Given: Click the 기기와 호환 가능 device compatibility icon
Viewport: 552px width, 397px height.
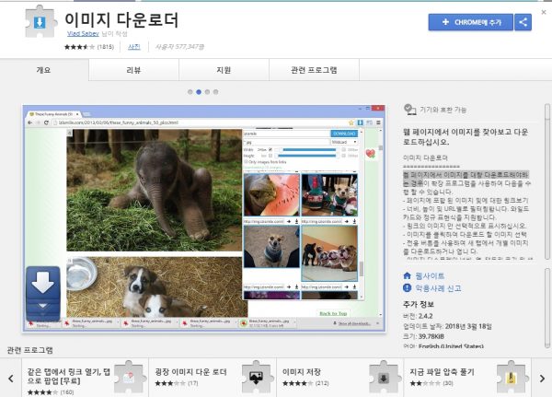Looking at the screenshot, I should (410, 110).
